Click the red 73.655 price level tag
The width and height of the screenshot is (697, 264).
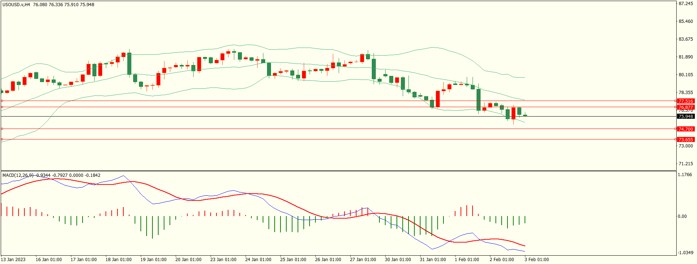685,139
